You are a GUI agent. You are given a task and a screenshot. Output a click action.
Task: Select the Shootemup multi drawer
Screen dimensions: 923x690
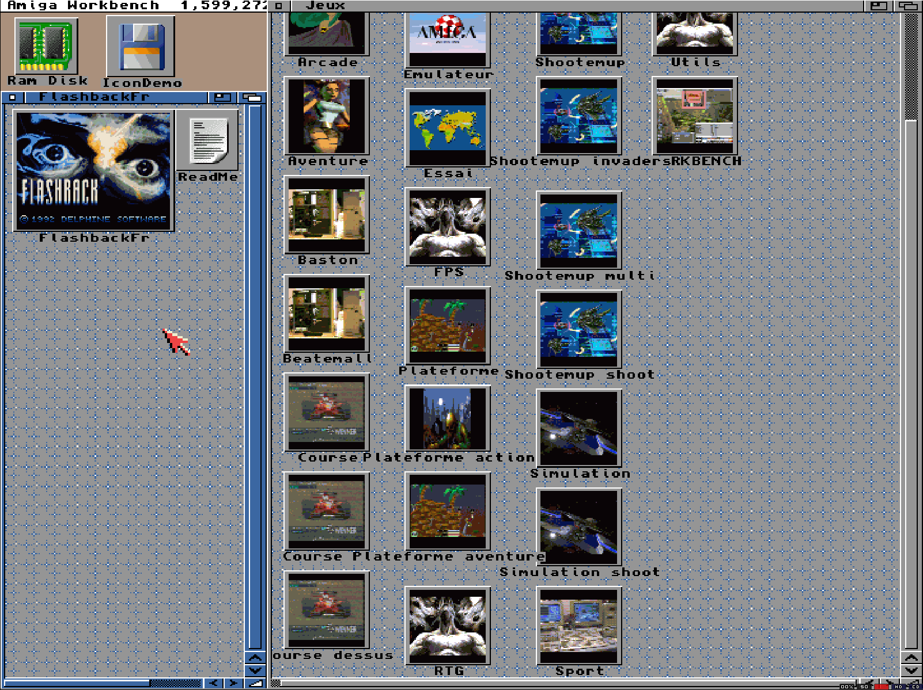[x=579, y=230]
